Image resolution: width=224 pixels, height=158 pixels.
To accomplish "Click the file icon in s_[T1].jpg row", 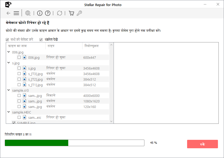I will pyautogui.click(x=25, y=85).
